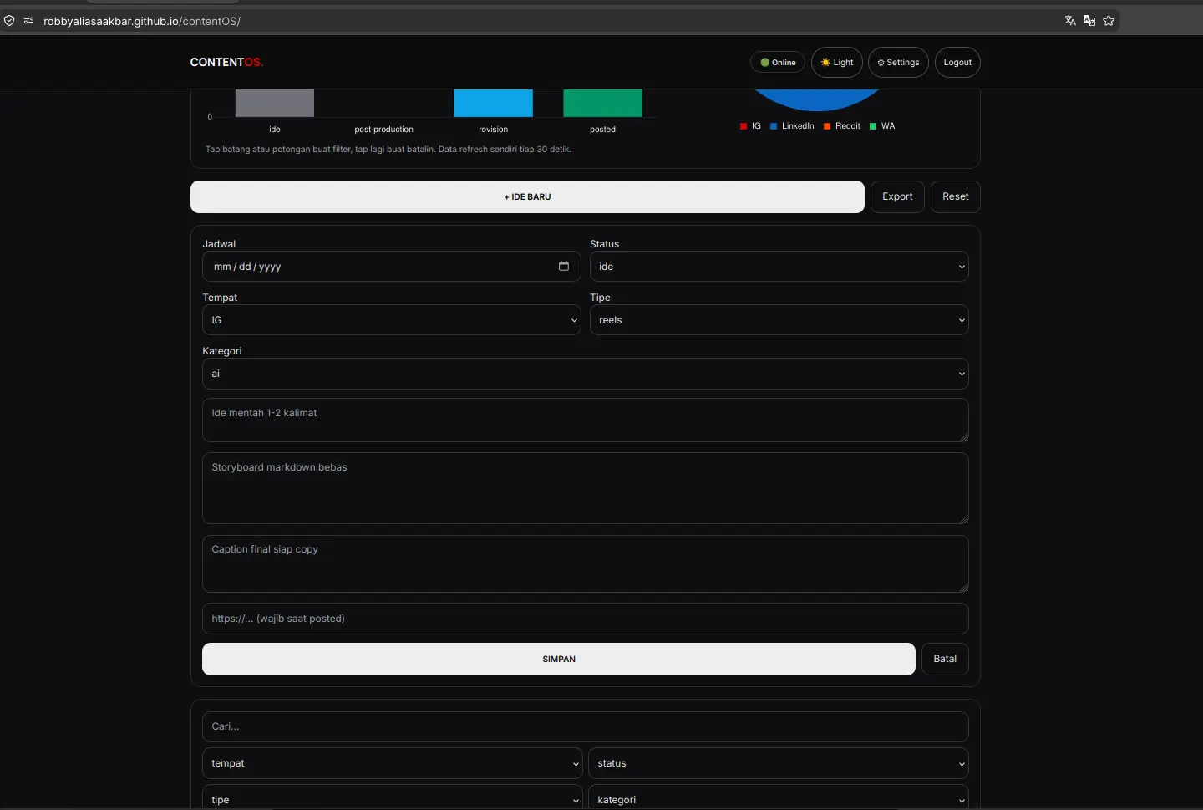Viewport: 1203px width, 810px height.
Task: Click the ide axis label
Action: 275,130
